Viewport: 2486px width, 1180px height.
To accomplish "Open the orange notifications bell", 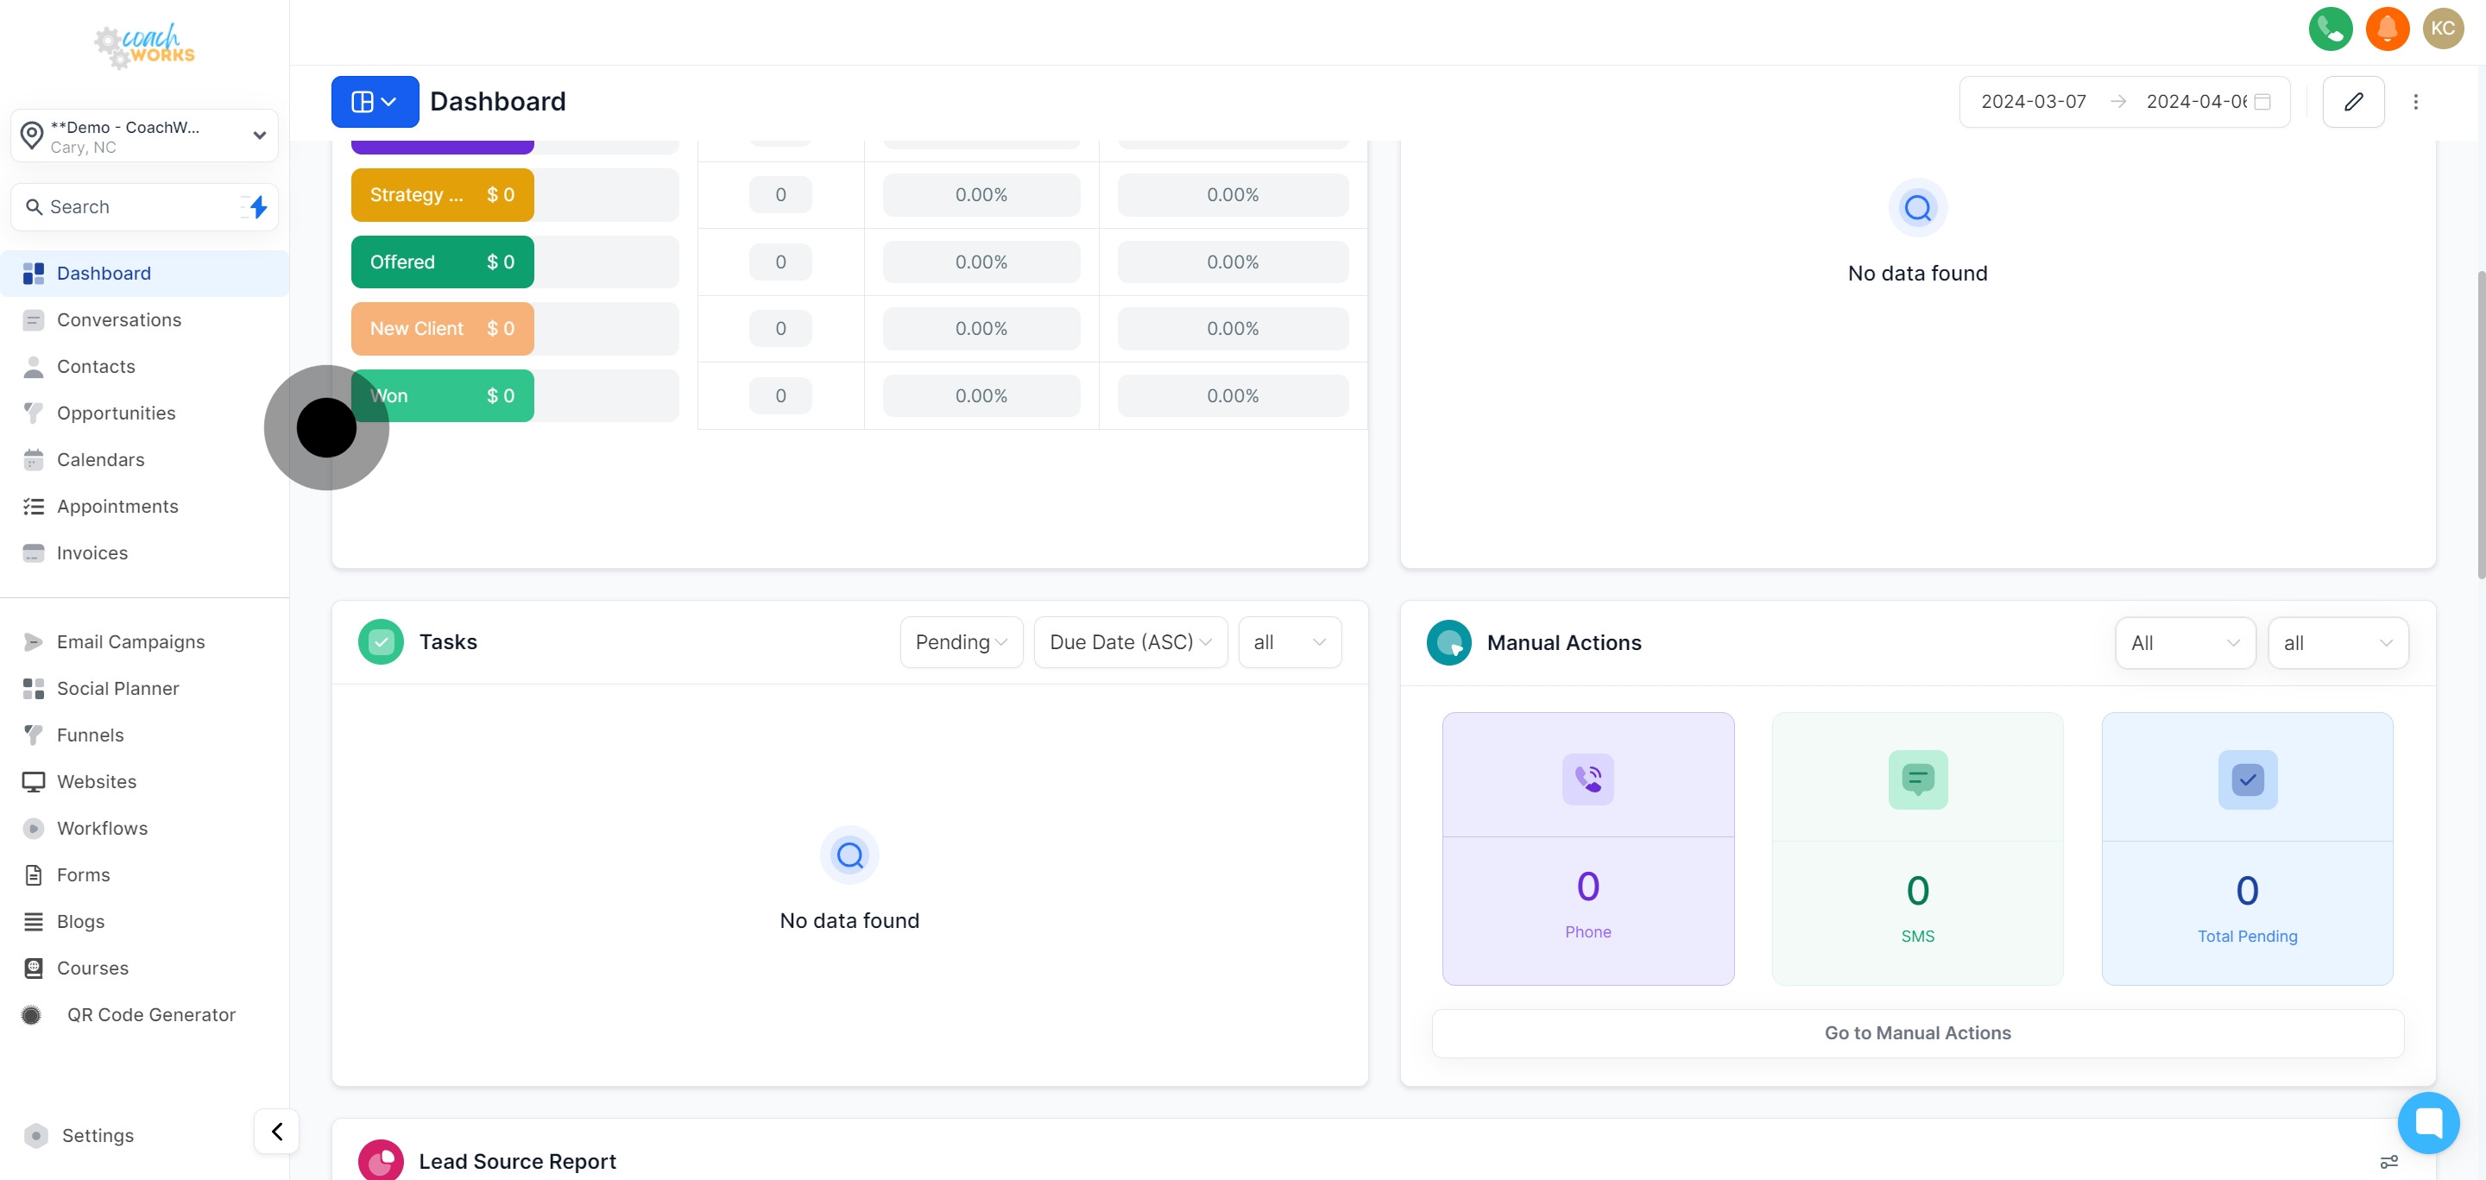I will pos(2387,29).
